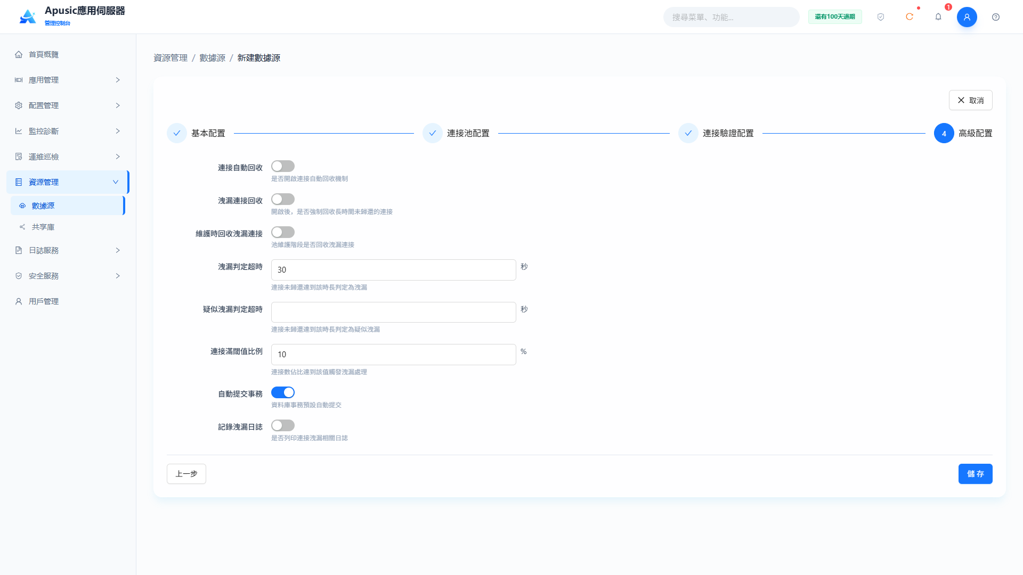Click the orange refresh icon in header

point(910,17)
